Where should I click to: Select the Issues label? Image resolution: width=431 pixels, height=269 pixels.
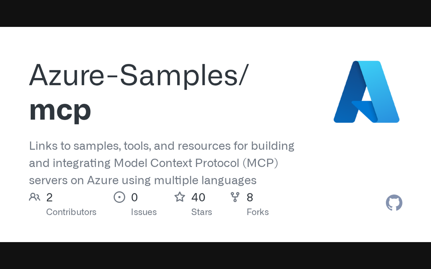click(144, 212)
